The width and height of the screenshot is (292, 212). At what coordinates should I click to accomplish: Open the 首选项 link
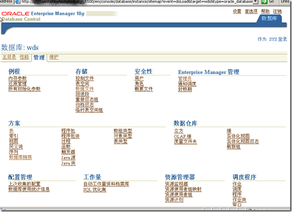coord(251,11)
